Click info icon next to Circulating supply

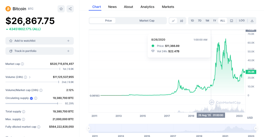pyautogui.click(x=36, y=98)
